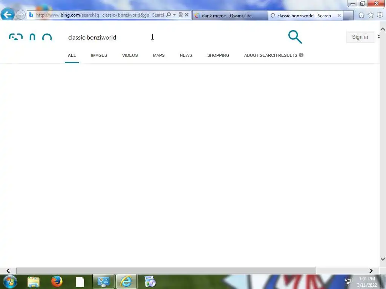Switch to the dank meme - Qwant Lite tab
The width and height of the screenshot is (386, 289).
point(230,15)
